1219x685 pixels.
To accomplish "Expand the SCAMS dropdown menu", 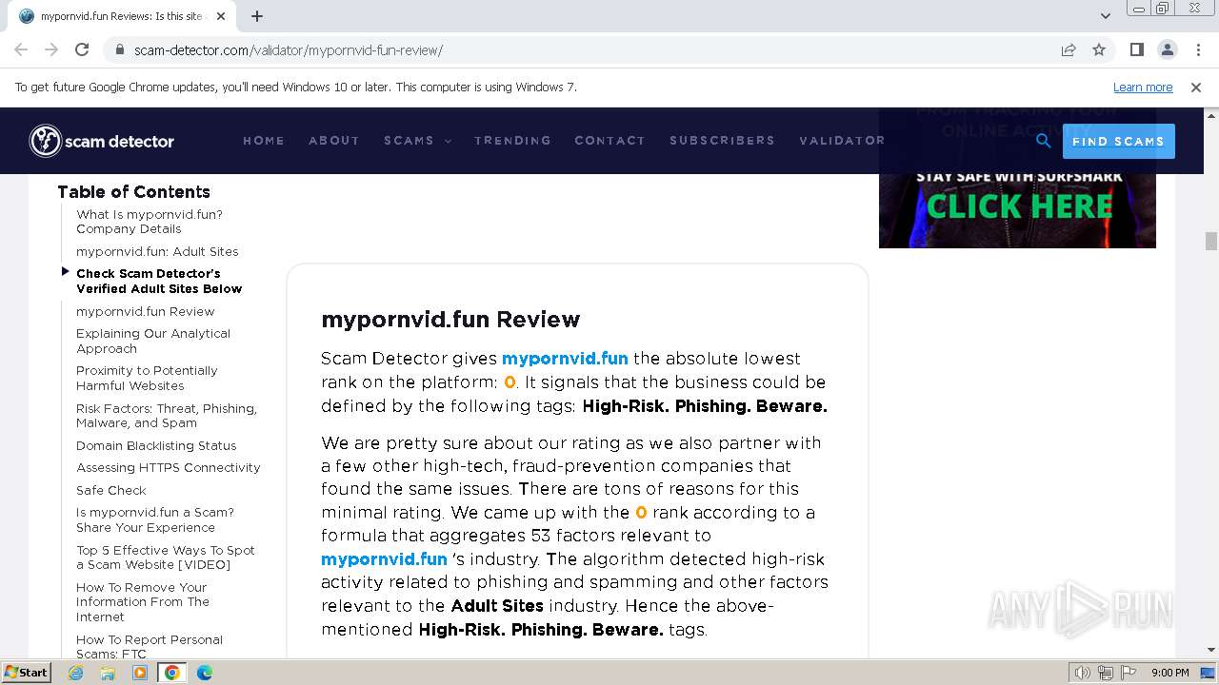I will pos(417,141).
